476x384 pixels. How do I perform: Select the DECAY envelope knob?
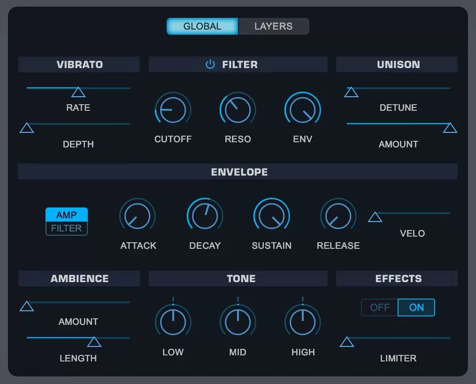[205, 215]
